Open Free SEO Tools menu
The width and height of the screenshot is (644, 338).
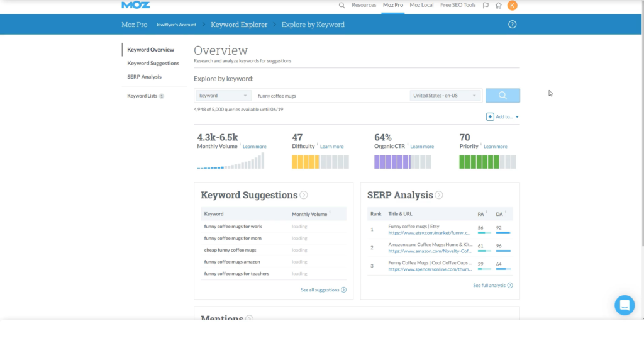click(458, 5)
